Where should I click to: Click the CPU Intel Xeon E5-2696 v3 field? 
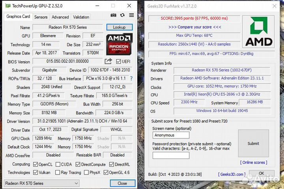pos(222,94)
